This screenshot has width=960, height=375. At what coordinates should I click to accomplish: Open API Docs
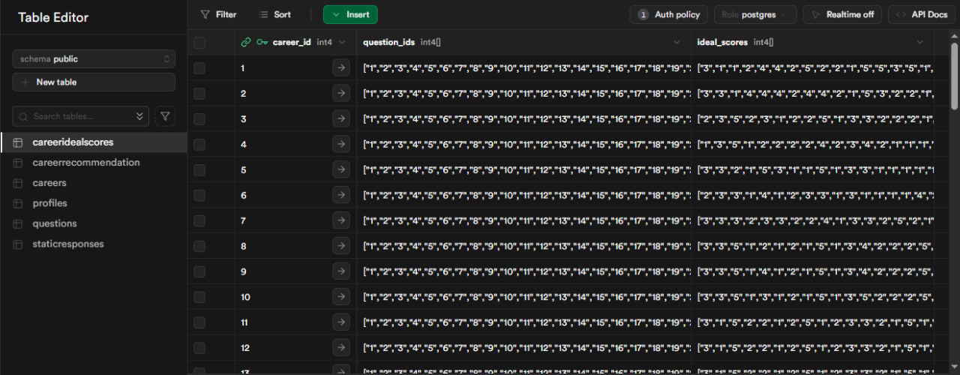pyautogui.click(x=922, y=14)
